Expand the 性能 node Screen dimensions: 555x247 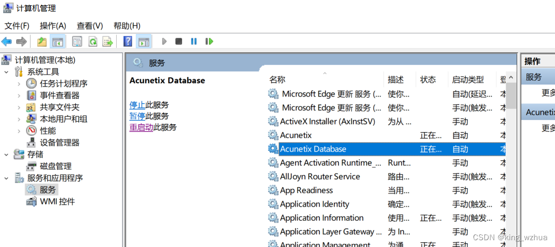tap(19, 131)
